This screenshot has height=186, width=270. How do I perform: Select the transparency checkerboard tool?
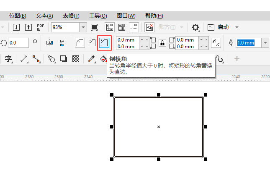(x=76, y=59)
